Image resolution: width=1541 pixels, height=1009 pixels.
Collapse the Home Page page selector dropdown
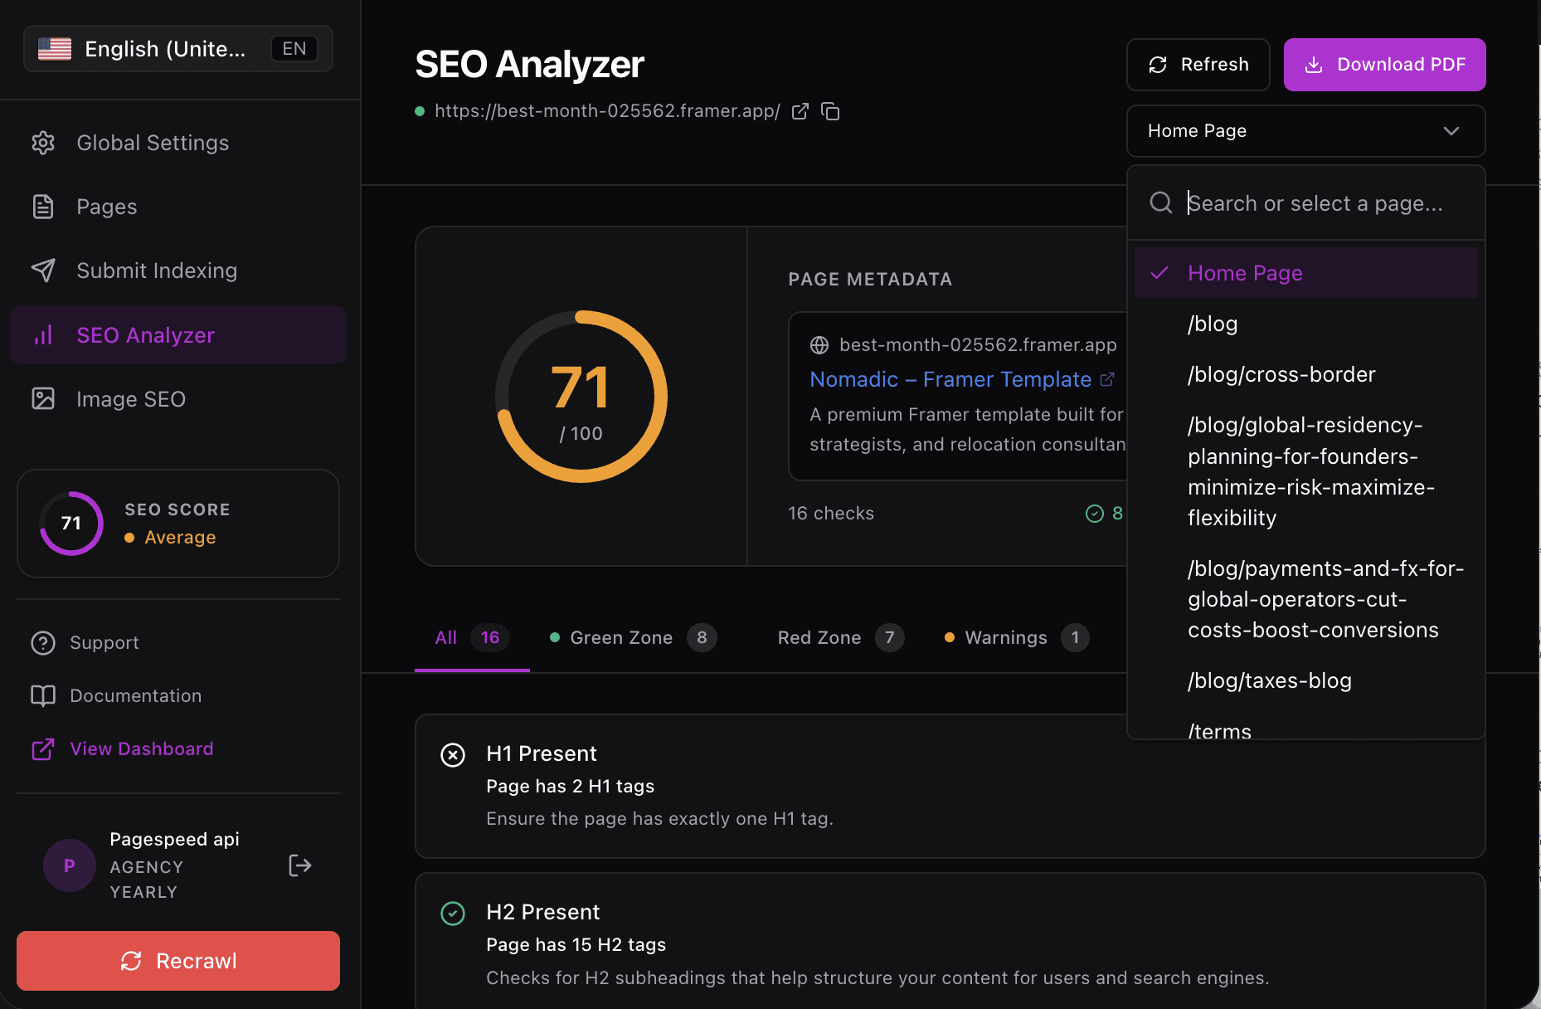click(1305, 131)
